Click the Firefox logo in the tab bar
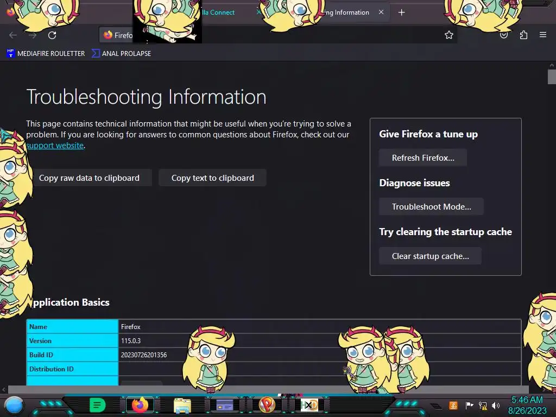The height and width of the screenshot is (417, 556). (10, 12)
